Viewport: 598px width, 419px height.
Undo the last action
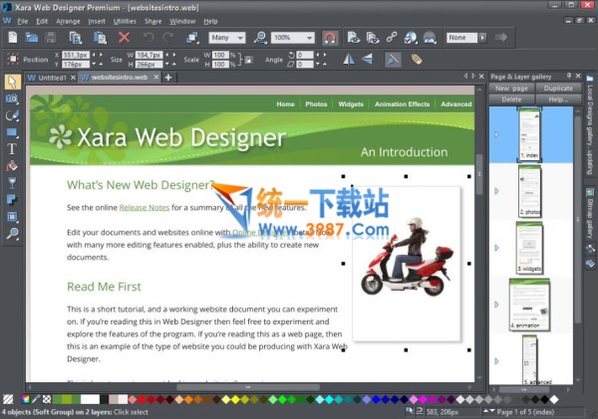coord(149,38)
